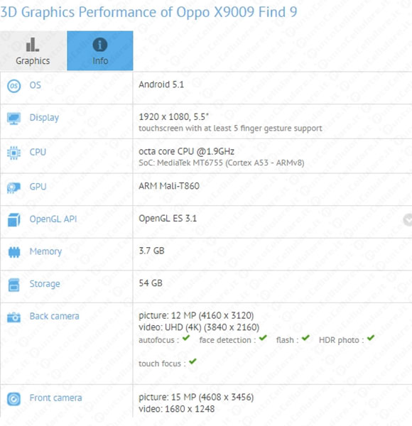This screenshot has width=412, height=426.
Task: Switch to the Graphics tab
Action: pyautogui.click(x=33, y=51)
